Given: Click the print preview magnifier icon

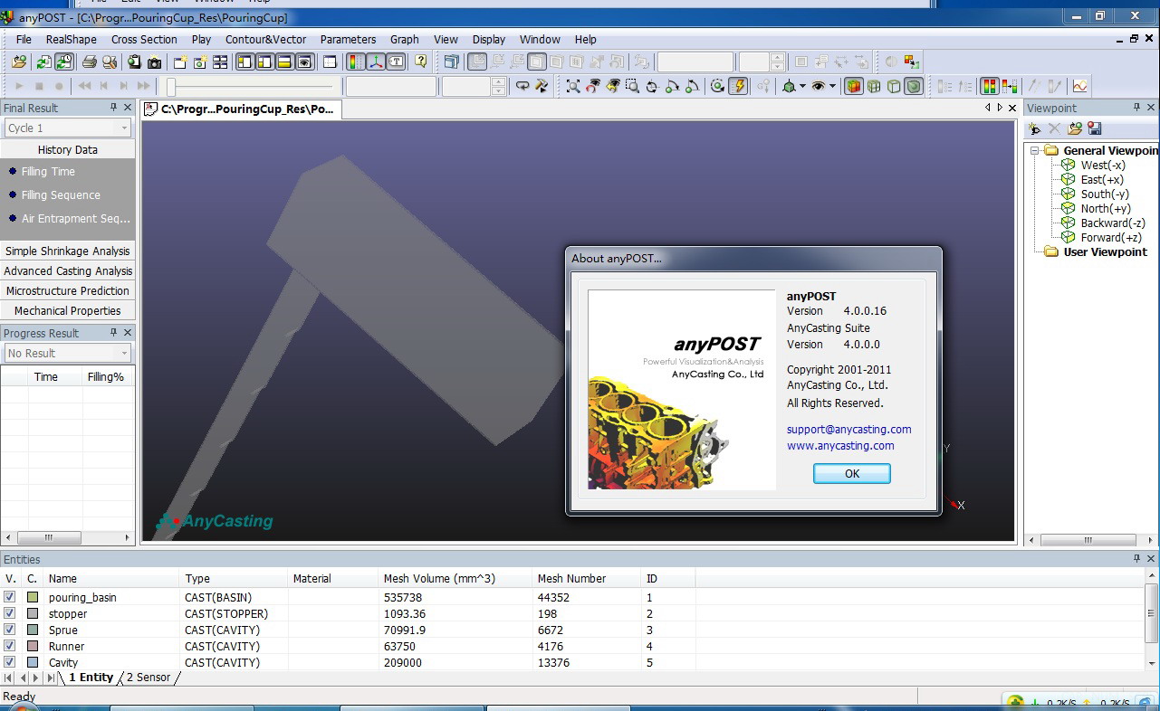Looking at the screenshot, I should click(110, 62).
